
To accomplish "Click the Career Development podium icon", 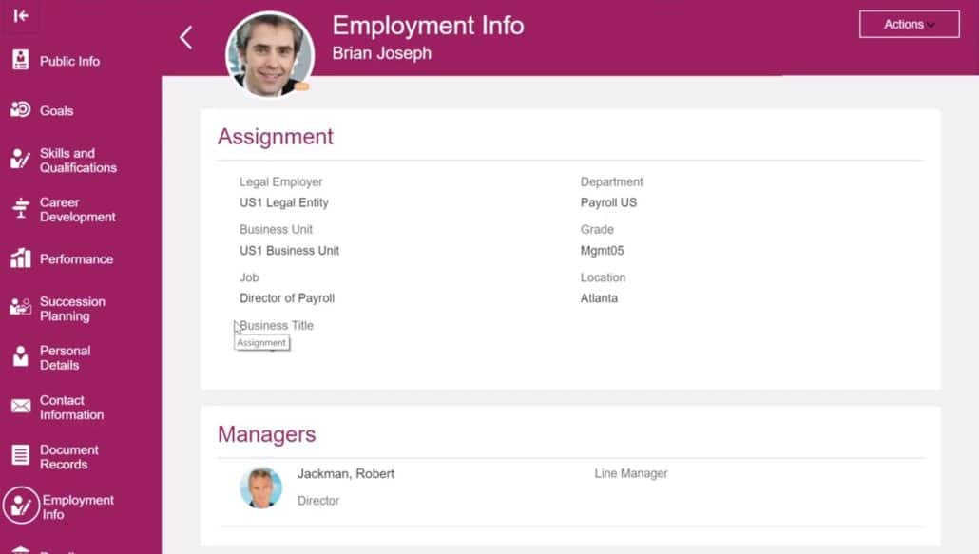I will (19, 209).
